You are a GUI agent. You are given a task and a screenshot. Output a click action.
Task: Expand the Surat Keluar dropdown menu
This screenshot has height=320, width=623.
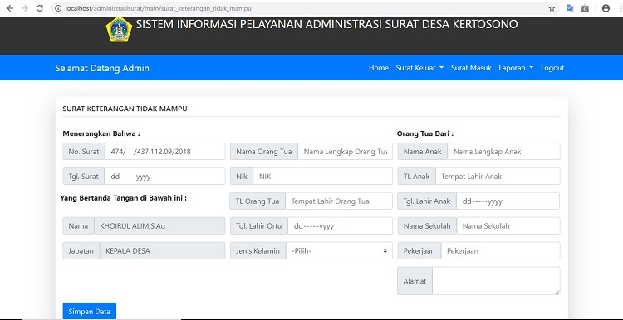419,68
